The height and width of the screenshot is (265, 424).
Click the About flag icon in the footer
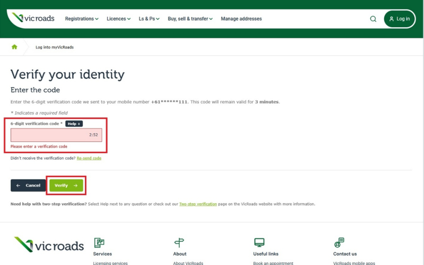(179, 242)
